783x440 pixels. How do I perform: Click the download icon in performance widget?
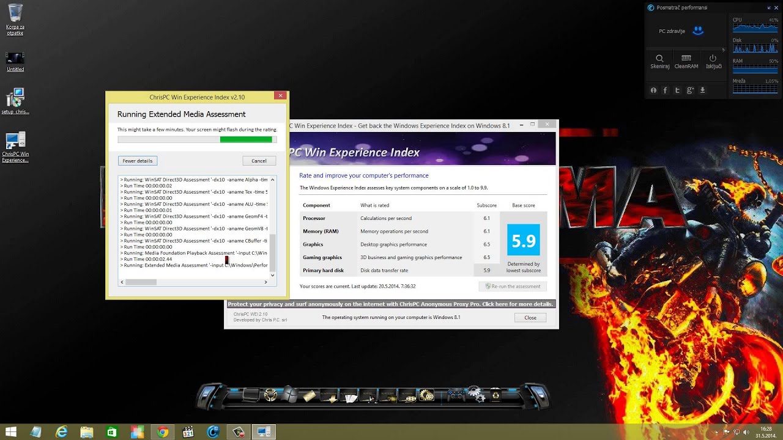702,90
